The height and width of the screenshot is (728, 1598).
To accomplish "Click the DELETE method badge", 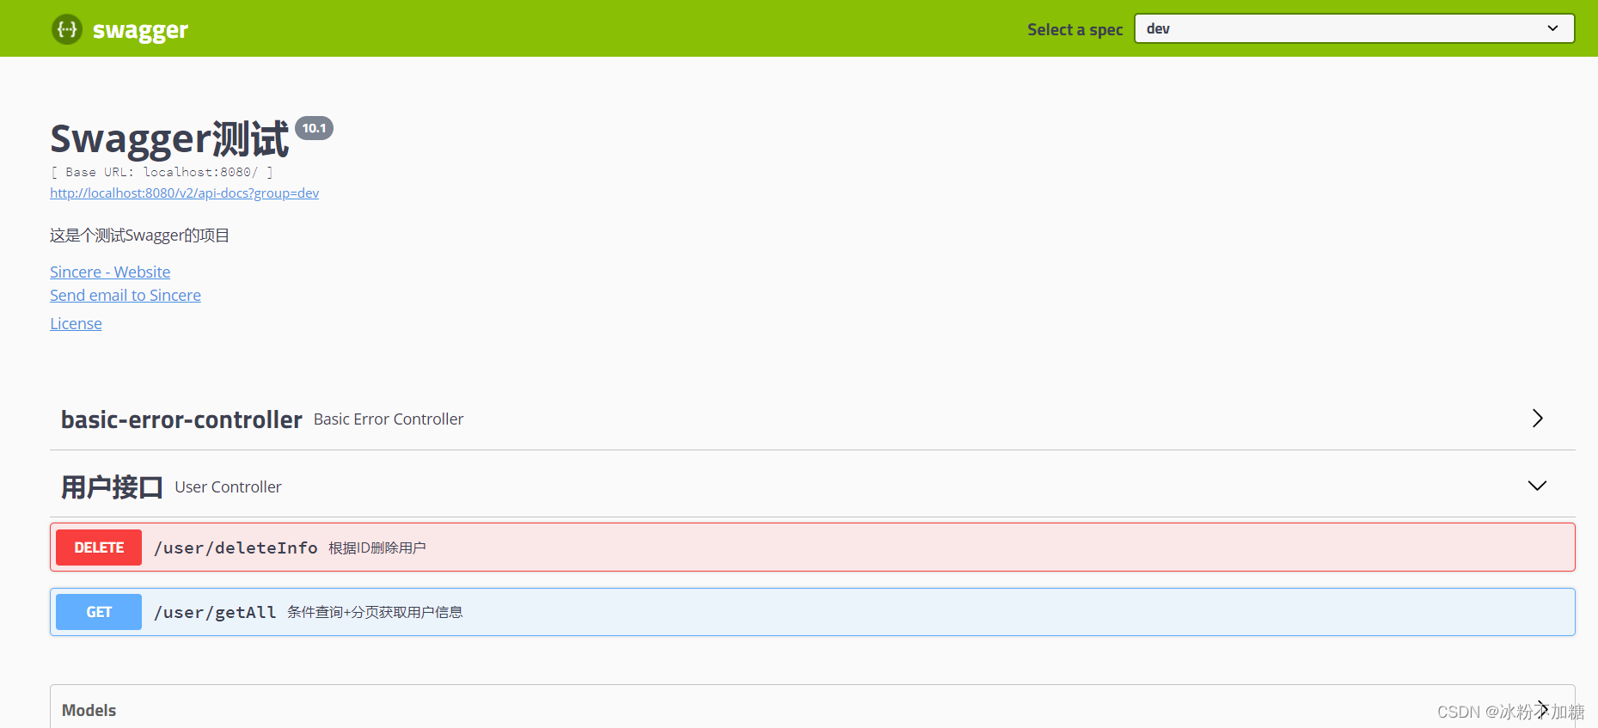I will click(99, 548).
